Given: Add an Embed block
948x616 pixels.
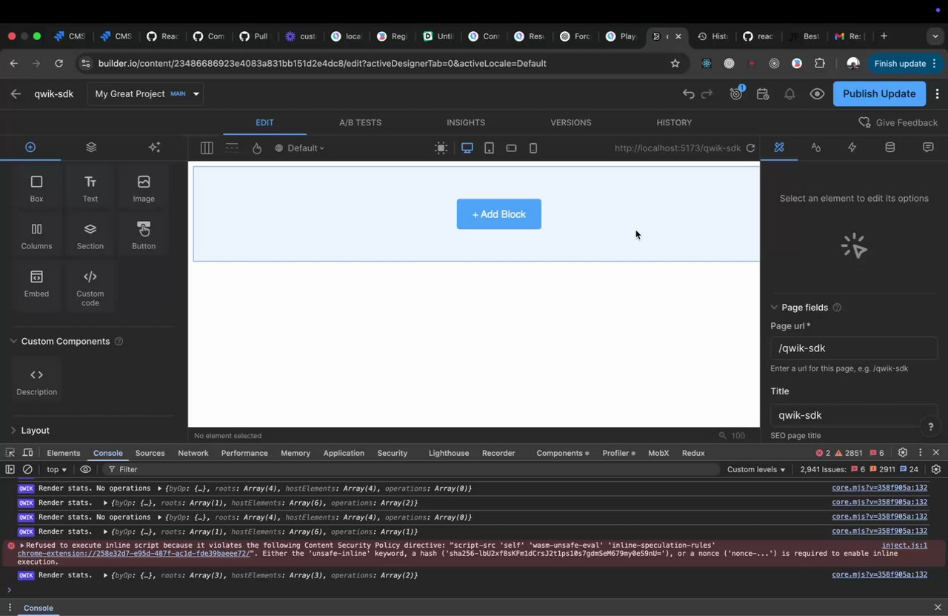Looking at the screenshot, I should [x=36, y=284].
